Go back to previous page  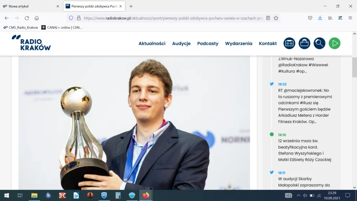[x=6, y=18]
